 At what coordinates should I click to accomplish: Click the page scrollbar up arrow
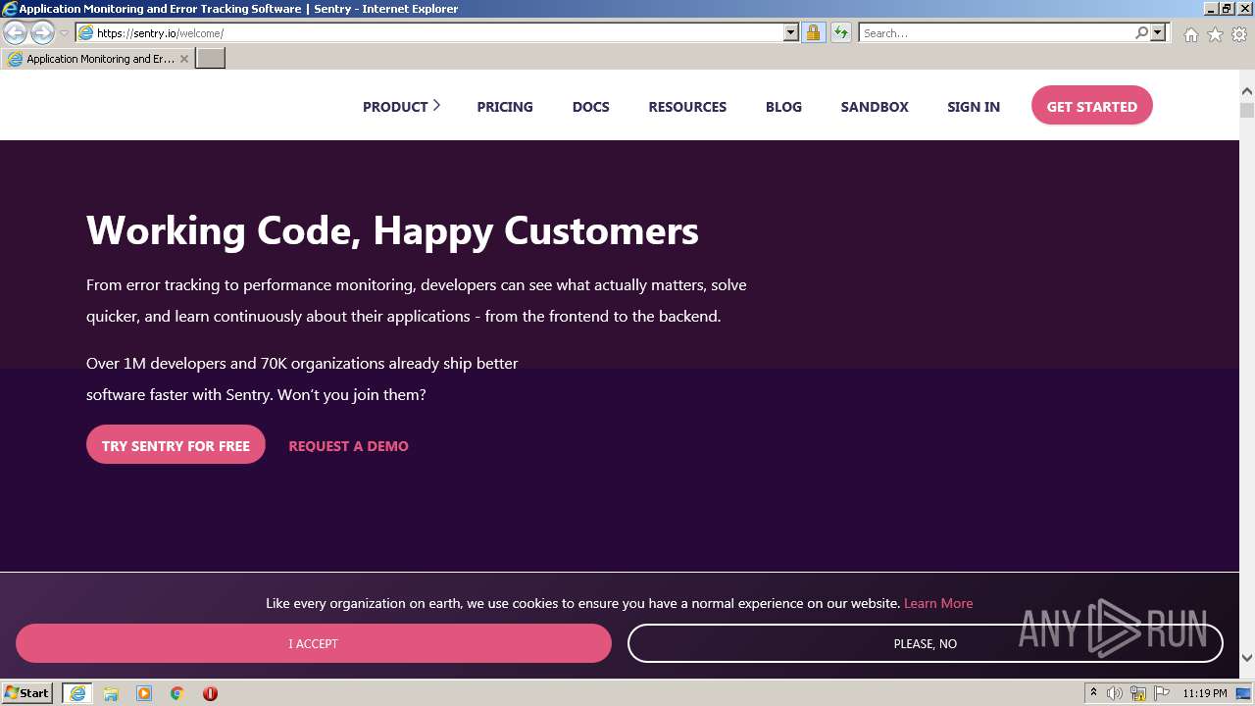coord(1247,91)
